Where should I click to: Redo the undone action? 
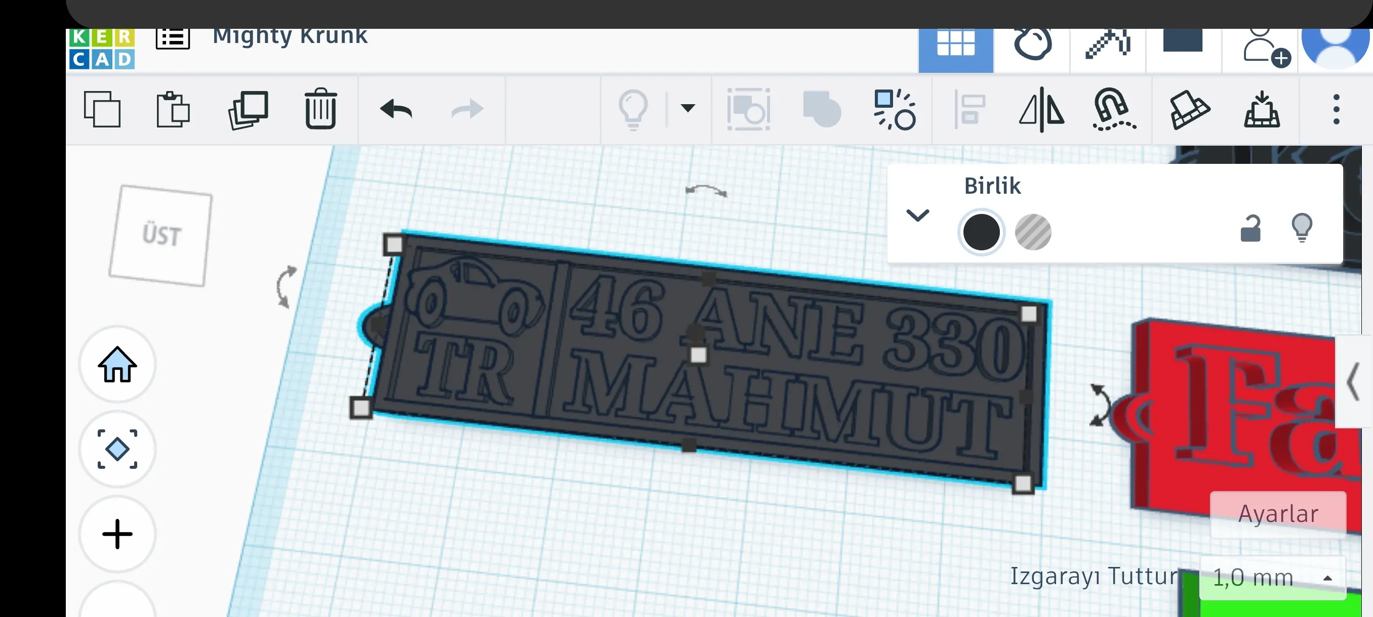(467, 110)
